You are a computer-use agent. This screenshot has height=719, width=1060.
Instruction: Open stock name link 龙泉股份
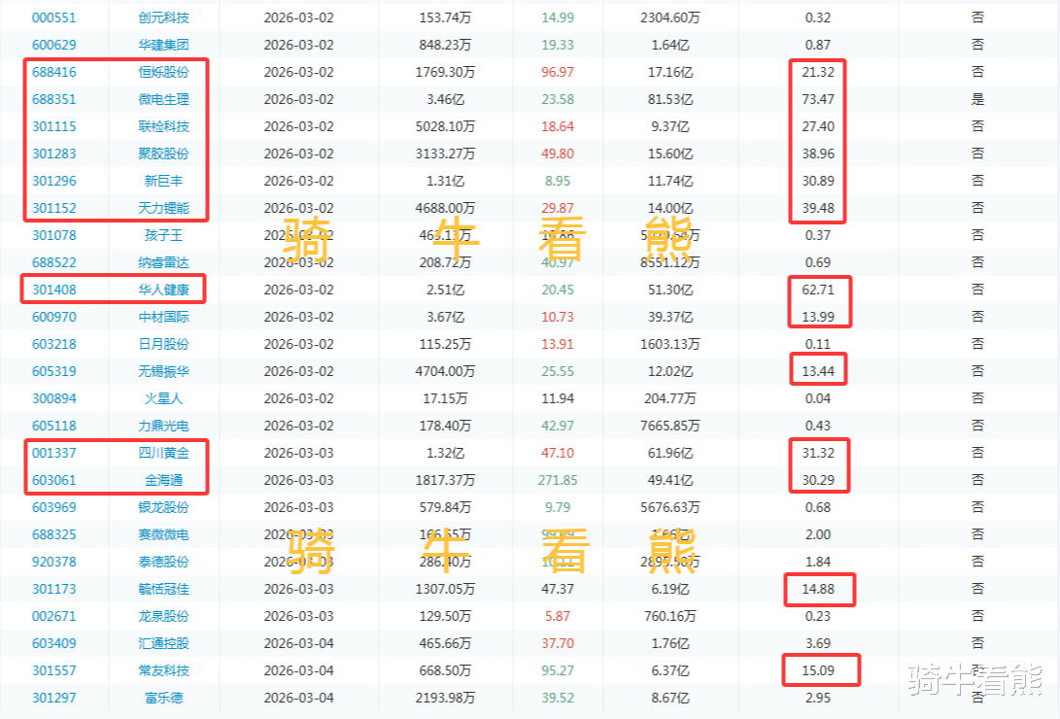(163, 616)
